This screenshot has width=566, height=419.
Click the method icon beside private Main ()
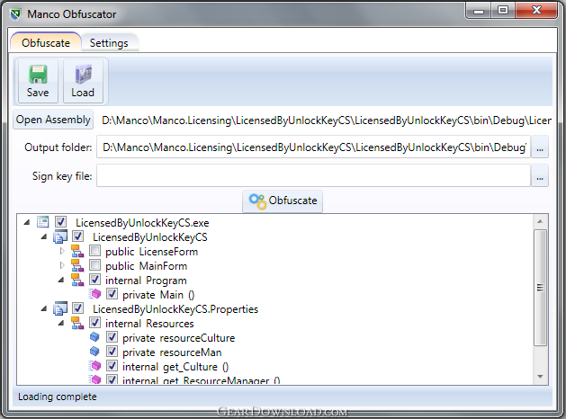coord(95,294)
